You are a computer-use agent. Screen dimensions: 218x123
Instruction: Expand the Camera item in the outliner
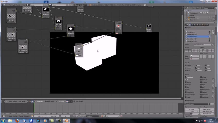coord(187,18)
